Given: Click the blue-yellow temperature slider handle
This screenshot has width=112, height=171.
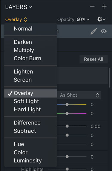Looking at the screenshot, I should [x=67, y=104].
